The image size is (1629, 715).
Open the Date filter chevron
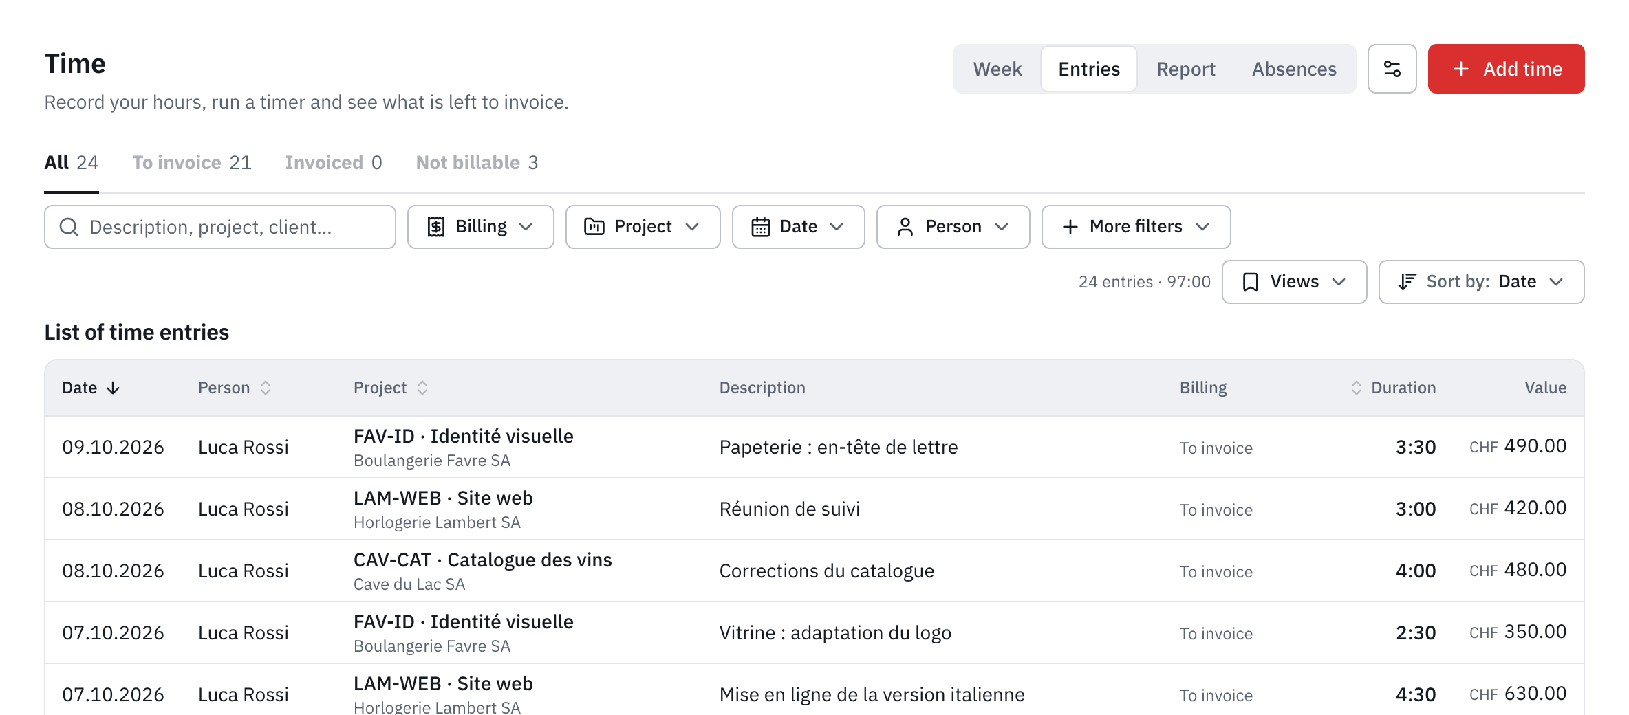click(837, 227)
